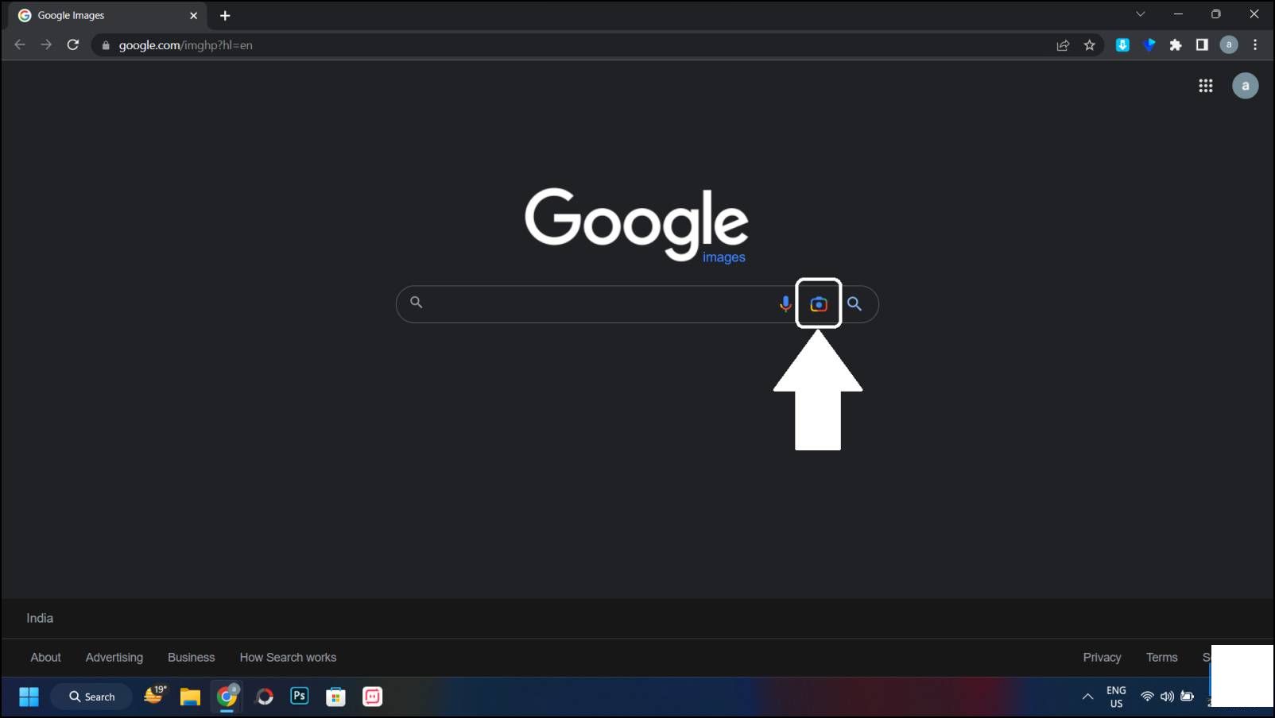Viewport: 1275px width, 718px height.
Task: Open the About link
Action: [45, 658]
